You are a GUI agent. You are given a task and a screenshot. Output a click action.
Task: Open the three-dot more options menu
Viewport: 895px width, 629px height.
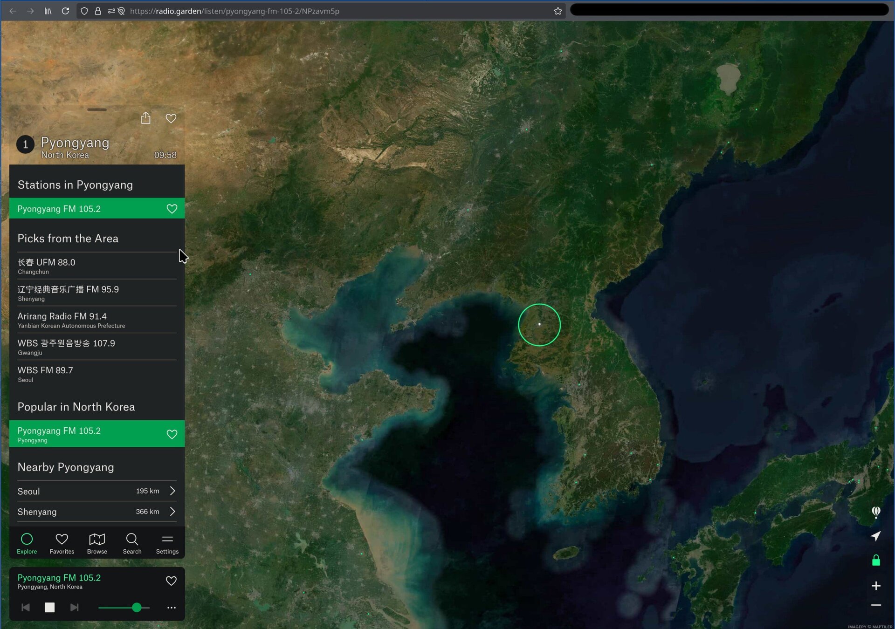pyautogui.click(x=171, y=608)
